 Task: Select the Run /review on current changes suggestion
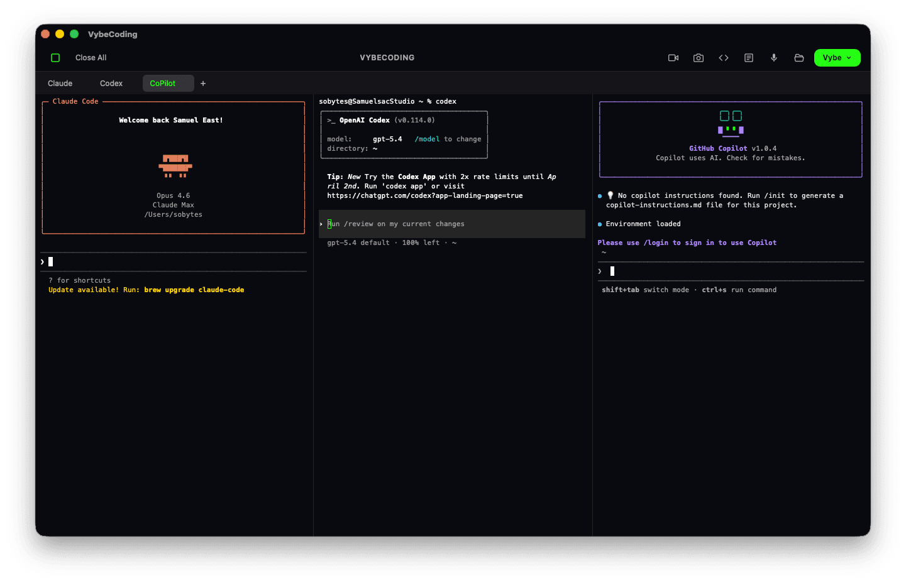click(x=396, y=224)
